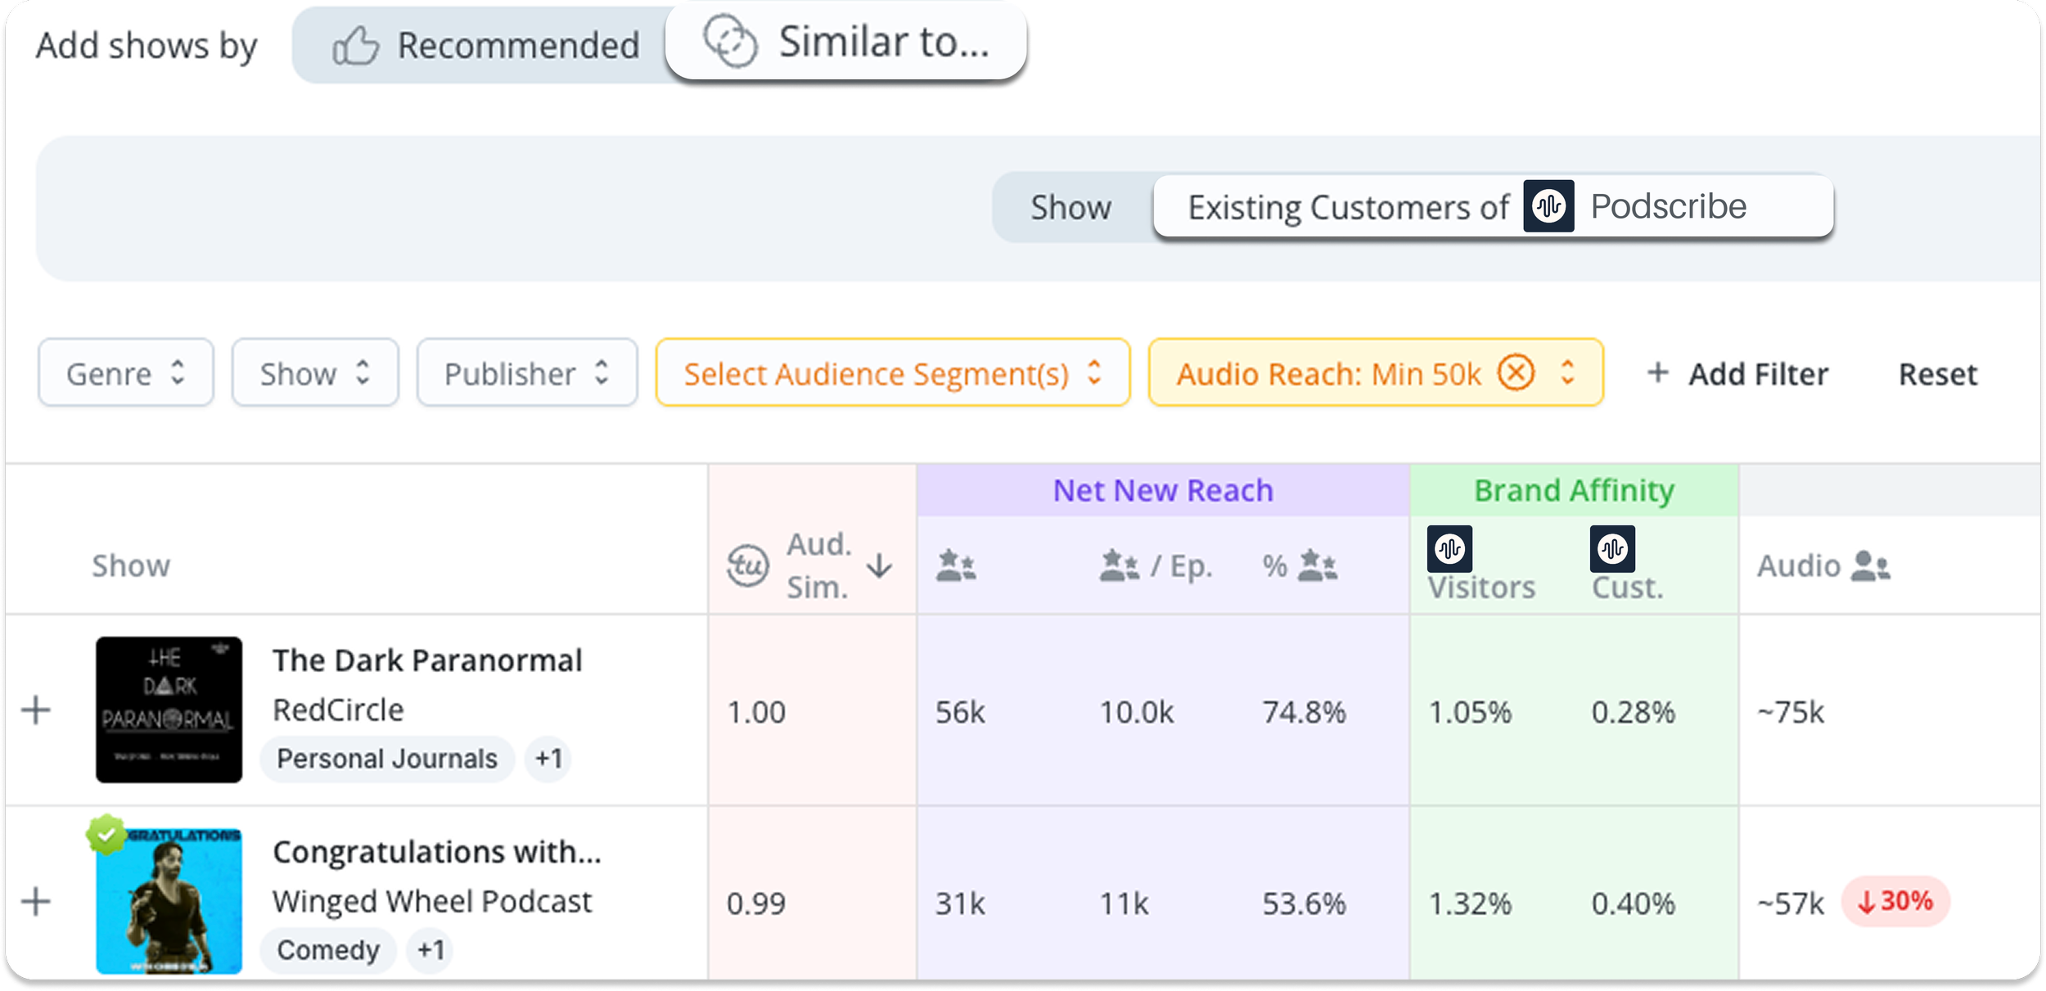Click plus icon to add The Dark Paranormal

click(36, 710)
